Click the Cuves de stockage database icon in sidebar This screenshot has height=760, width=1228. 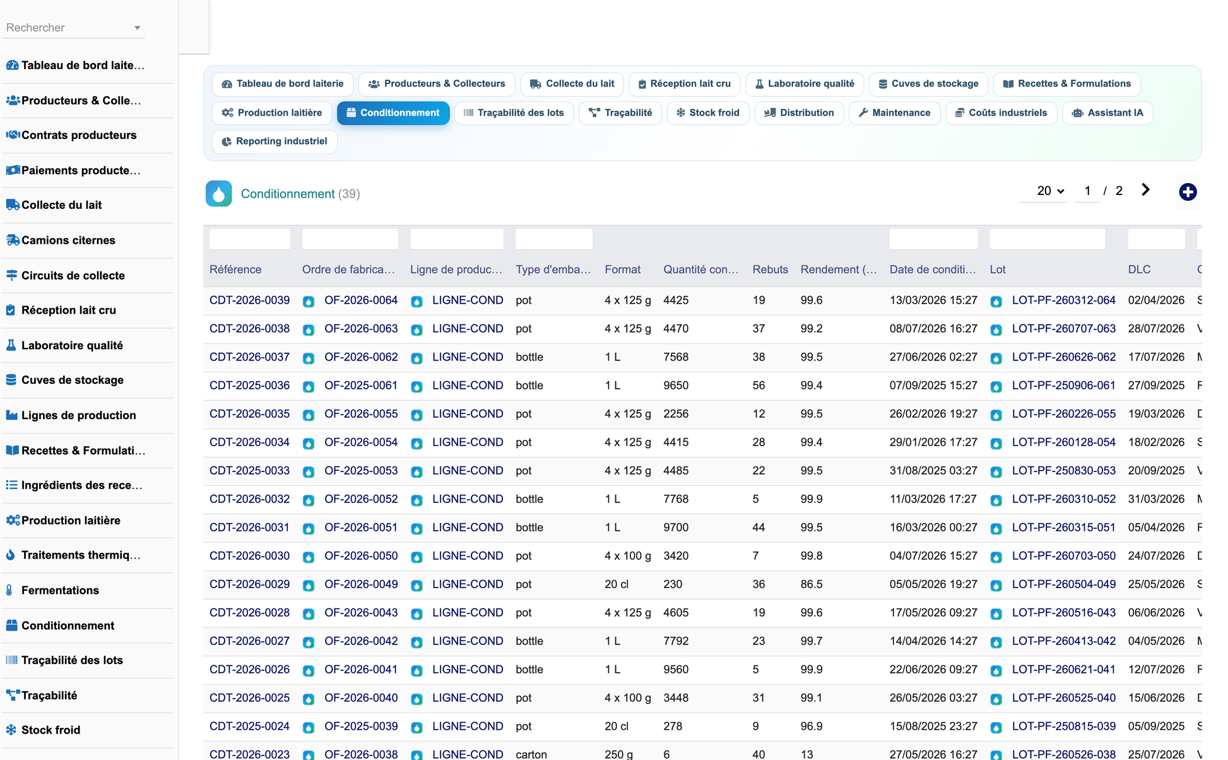point(11,380)
